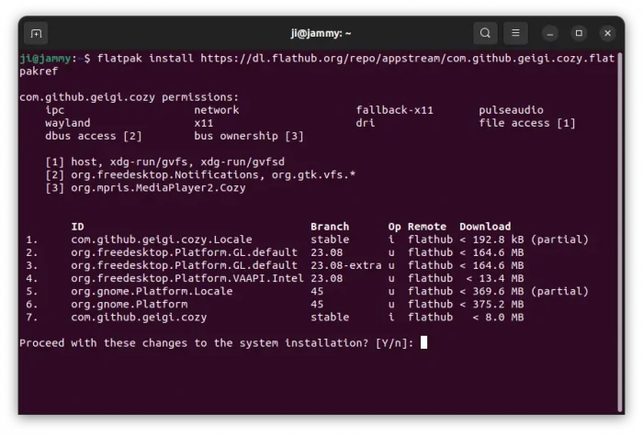
Task: Open the terminal search tool
Action: pyautogui.click(x=484, y=33)
